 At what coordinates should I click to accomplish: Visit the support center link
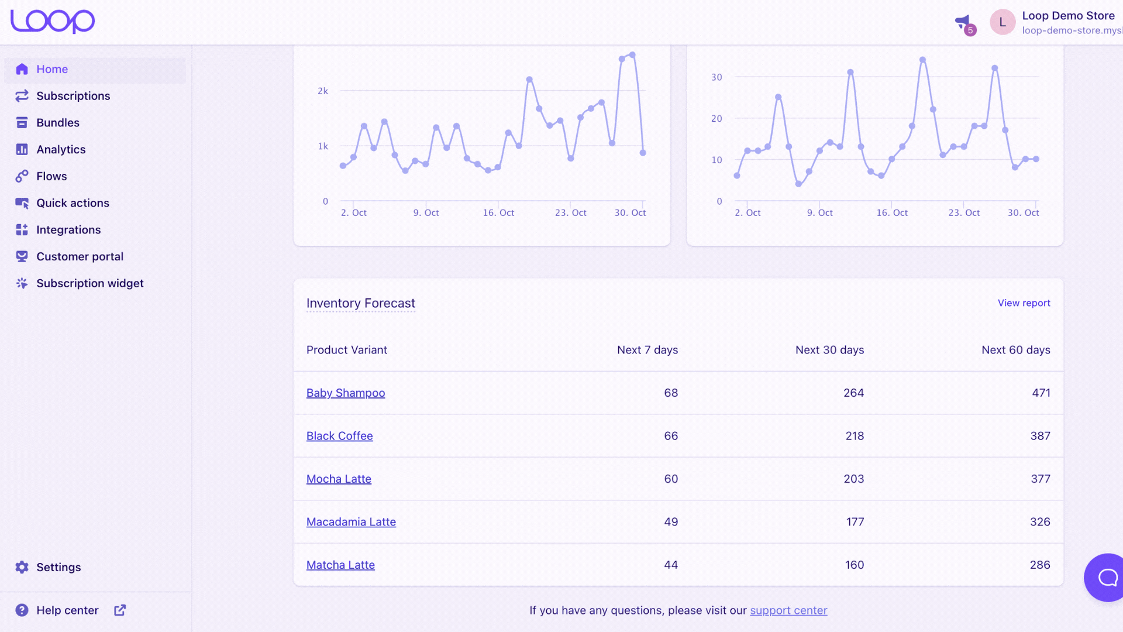(788, 610)
